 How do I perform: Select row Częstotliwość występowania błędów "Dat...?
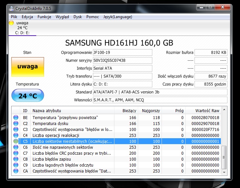(x=116, y=171)
